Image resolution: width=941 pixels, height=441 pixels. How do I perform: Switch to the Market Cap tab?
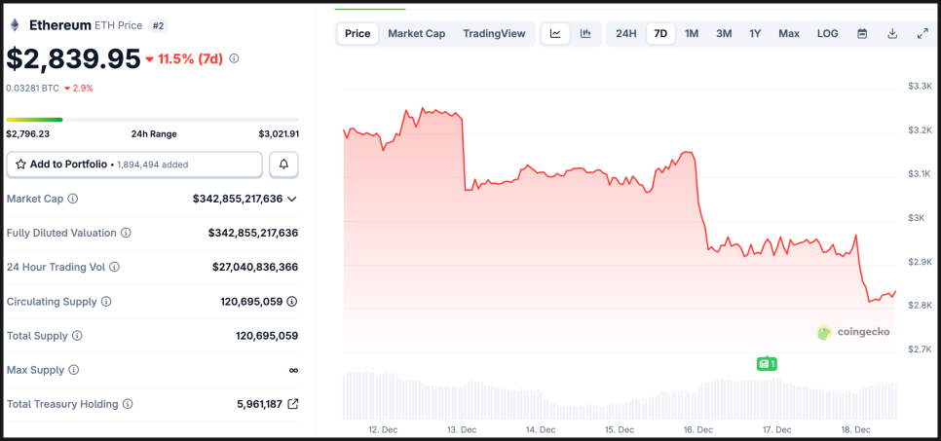coord(416,34)
